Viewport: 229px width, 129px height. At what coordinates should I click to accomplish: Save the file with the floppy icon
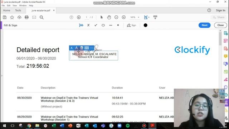(x=5, y=17)
